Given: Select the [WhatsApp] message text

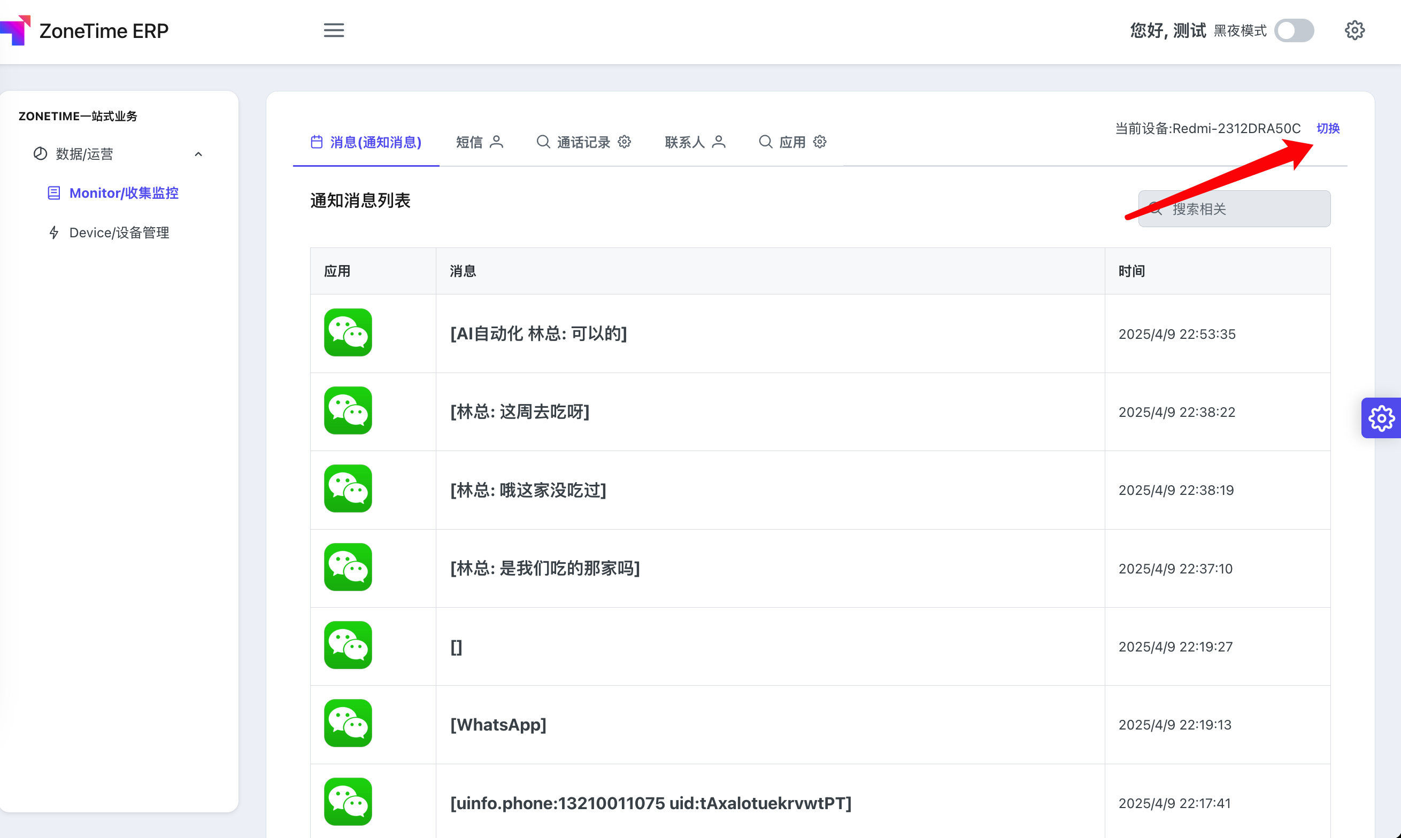Looking at the screenshot, I should click(x=498, y=725).
